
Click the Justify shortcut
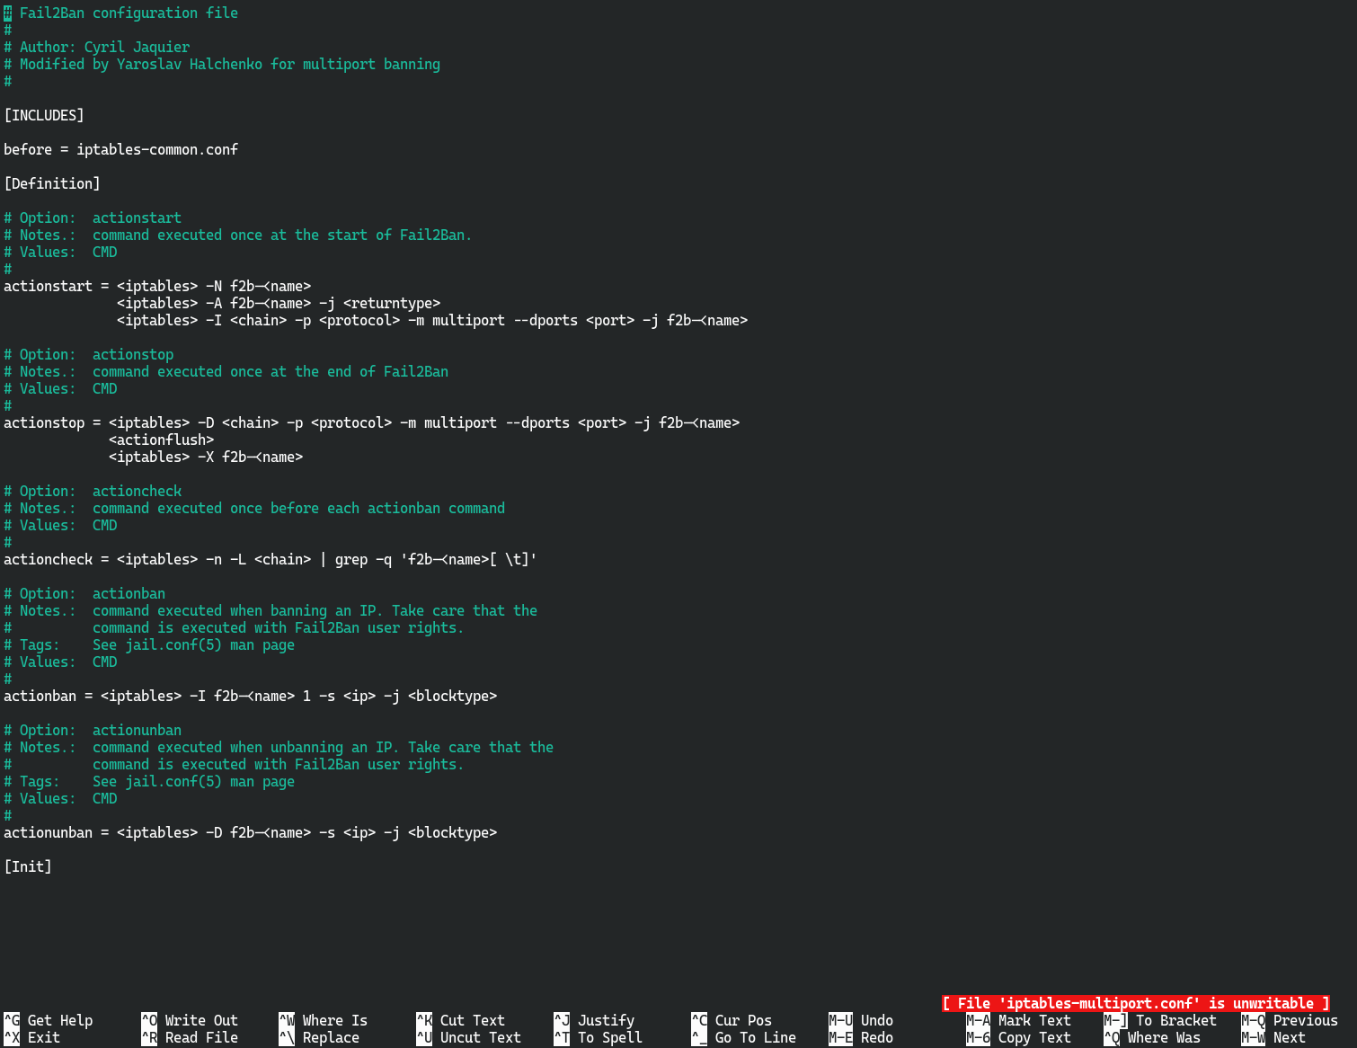(606, 1020)
